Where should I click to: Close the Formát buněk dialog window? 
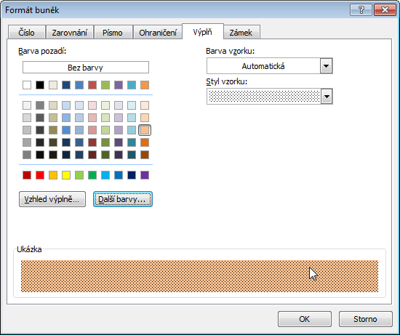tap(385, 10)
